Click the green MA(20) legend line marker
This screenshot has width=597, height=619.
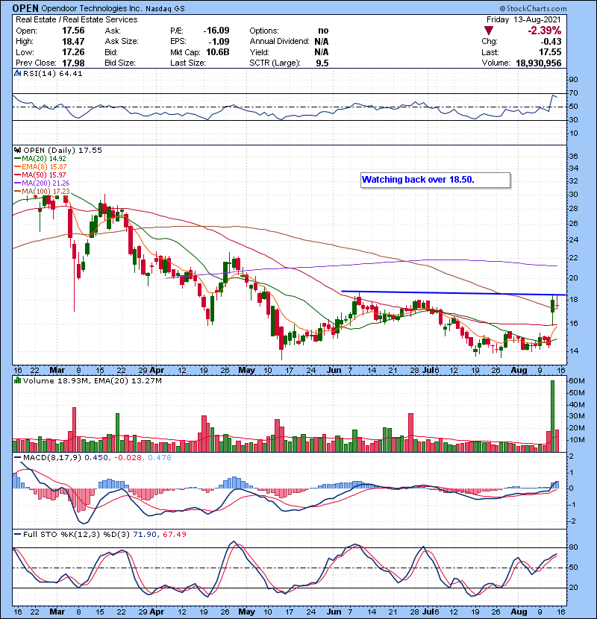pyautogui.click(x=17, y=159)
